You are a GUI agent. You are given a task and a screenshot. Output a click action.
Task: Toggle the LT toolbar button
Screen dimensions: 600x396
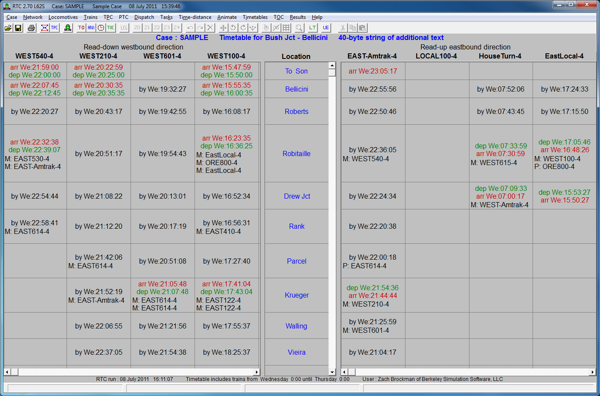pyautogui.click(x=312, y=28)
